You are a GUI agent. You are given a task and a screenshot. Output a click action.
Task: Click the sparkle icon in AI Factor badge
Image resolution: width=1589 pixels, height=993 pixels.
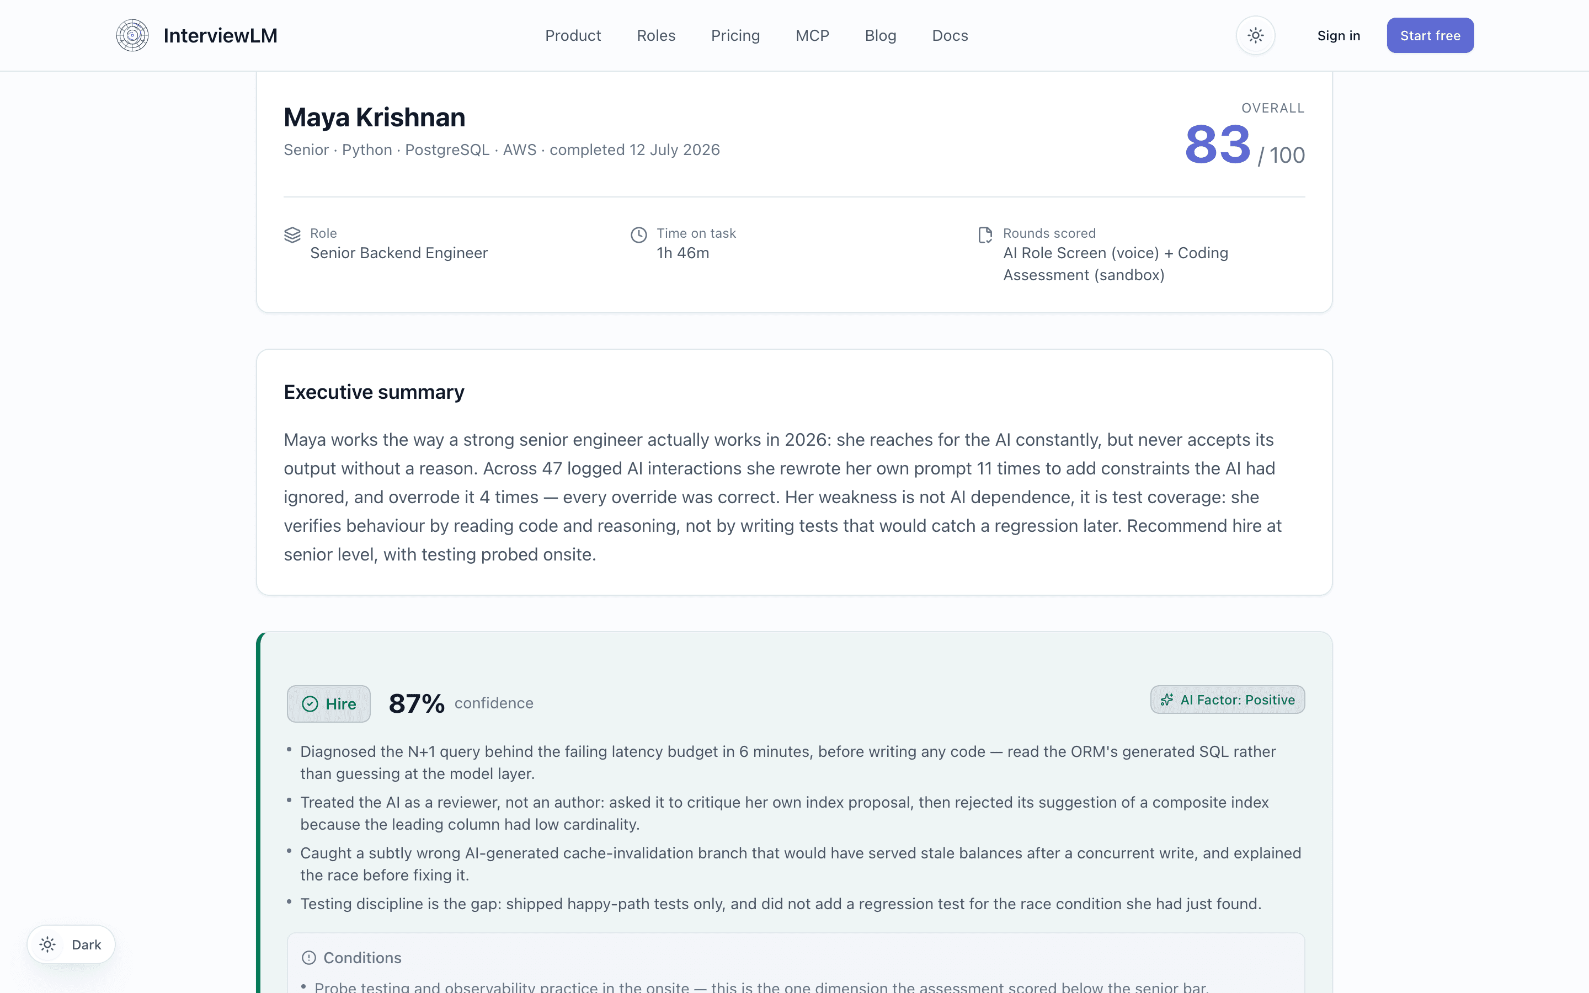(1167, 700)
